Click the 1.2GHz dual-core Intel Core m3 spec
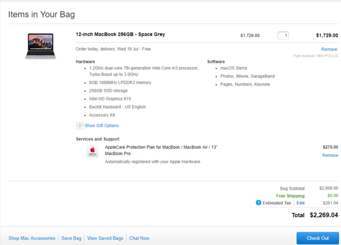The image size is (341, 245). tap(144, 71)
